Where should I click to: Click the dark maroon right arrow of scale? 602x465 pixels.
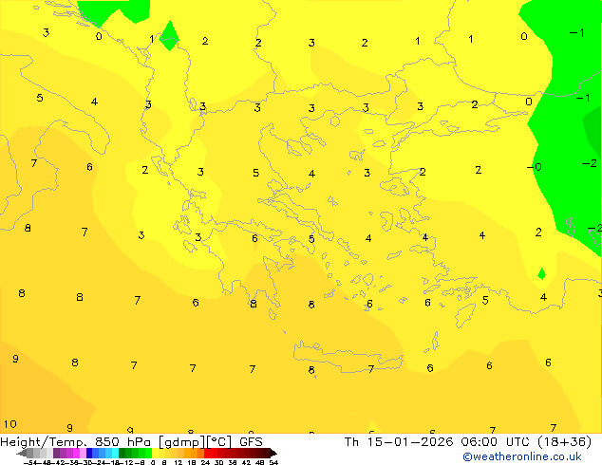tap(273, 454)
